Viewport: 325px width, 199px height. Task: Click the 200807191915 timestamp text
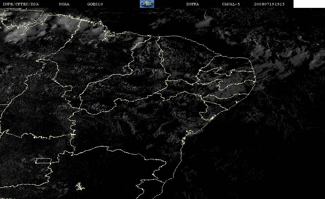pos(269,4)
